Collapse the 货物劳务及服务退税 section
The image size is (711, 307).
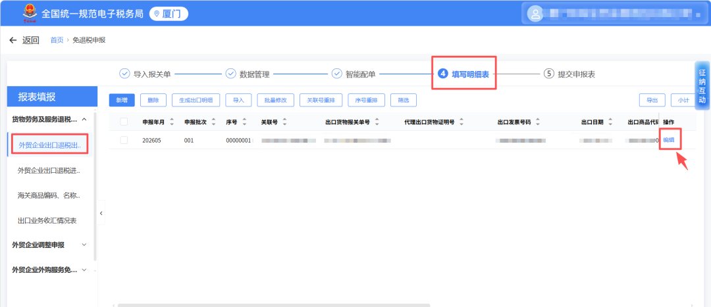click(x=84, y=120)
